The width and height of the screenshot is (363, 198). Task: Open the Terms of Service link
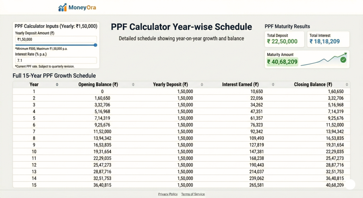tap(193, 194)
